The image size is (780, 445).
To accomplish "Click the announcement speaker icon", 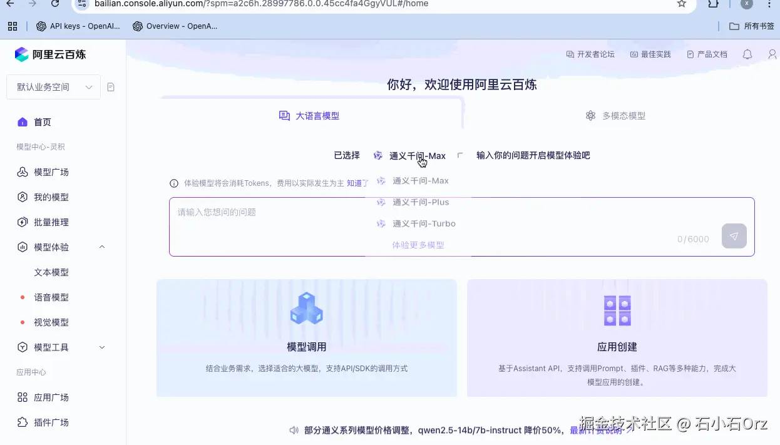I will pyautogui.click(x=294, y=430).
